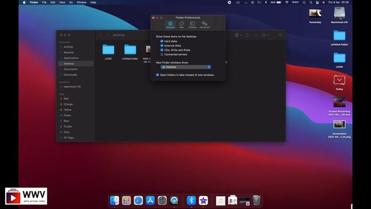Select Macintosh HD icon on desktop

339,15
